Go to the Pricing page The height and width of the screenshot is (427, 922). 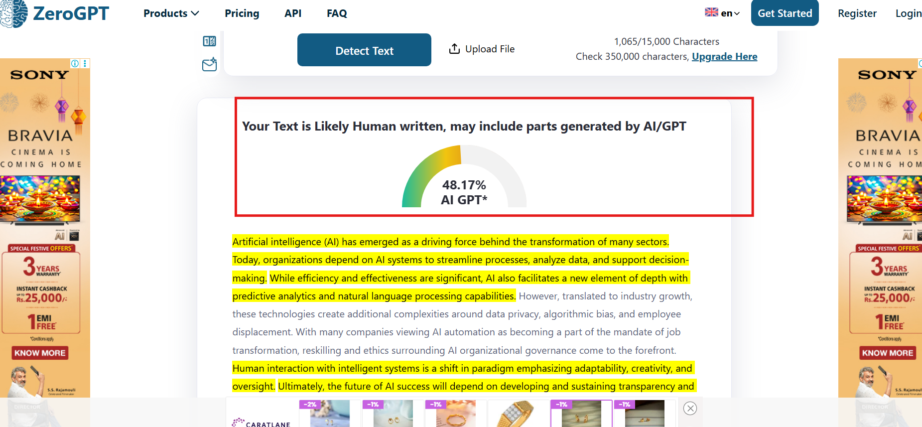pos(242,13)
